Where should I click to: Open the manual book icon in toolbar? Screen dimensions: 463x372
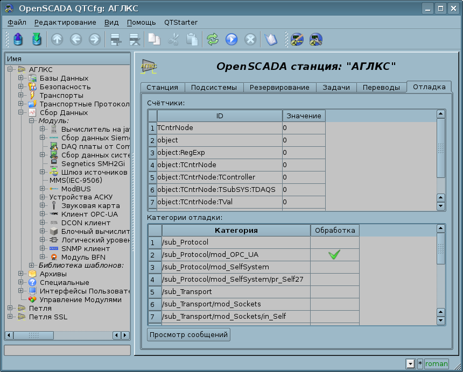pyautogui.click(x=270, y=39)
